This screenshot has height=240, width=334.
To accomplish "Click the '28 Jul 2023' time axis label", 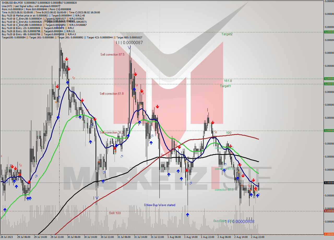I will coord(6,237).
